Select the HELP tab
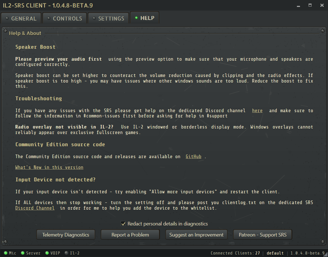328x257 pixels. 145,18
